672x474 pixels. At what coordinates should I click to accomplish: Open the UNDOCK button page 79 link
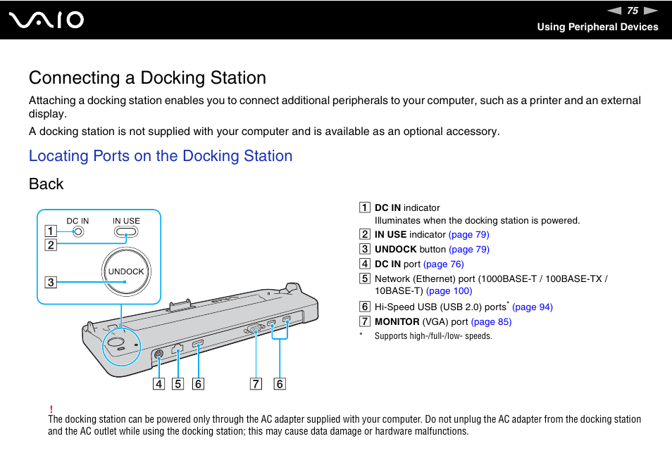click(469, 250)
